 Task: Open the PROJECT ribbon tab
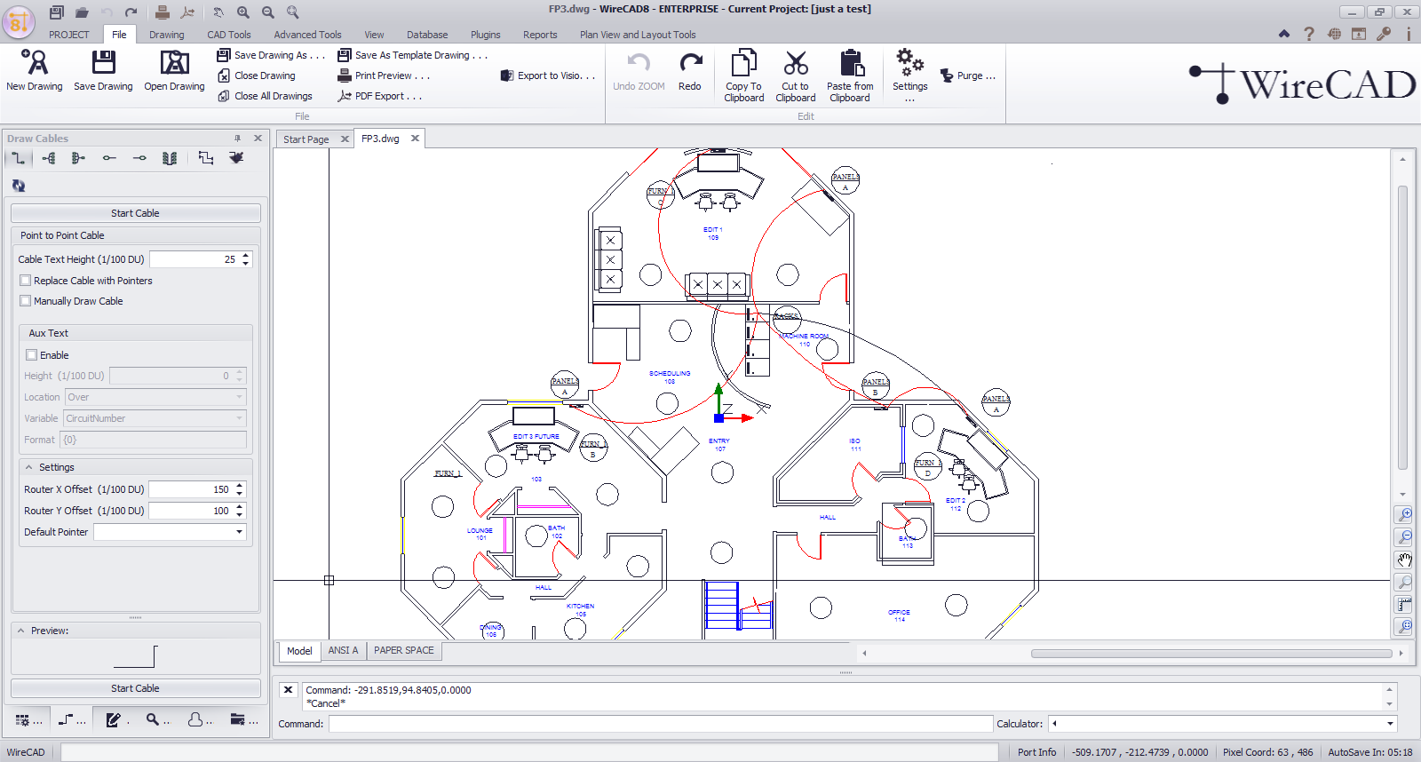coord(69,35)
